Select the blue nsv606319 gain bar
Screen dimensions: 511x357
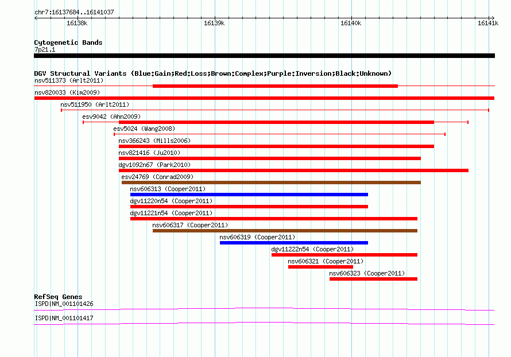tap(294, 243)
